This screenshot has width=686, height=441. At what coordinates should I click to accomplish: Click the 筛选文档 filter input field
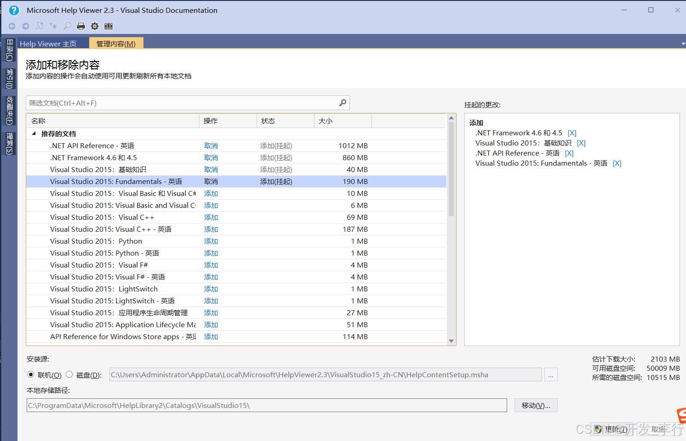pos(188,103)
